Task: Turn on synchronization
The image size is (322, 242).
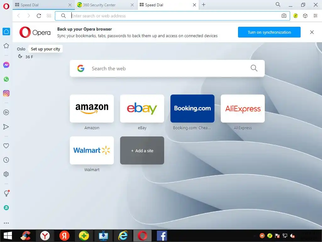Action: [269, 32]
